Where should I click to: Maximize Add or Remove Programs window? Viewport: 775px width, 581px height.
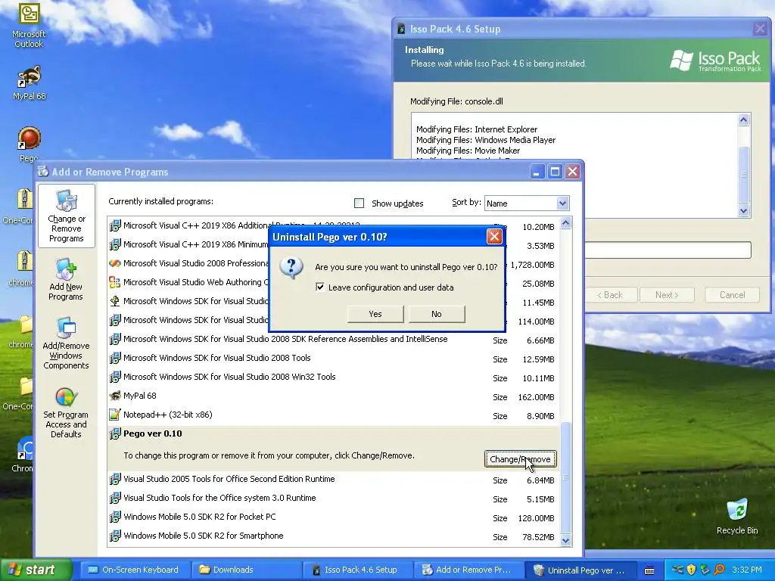555,172
